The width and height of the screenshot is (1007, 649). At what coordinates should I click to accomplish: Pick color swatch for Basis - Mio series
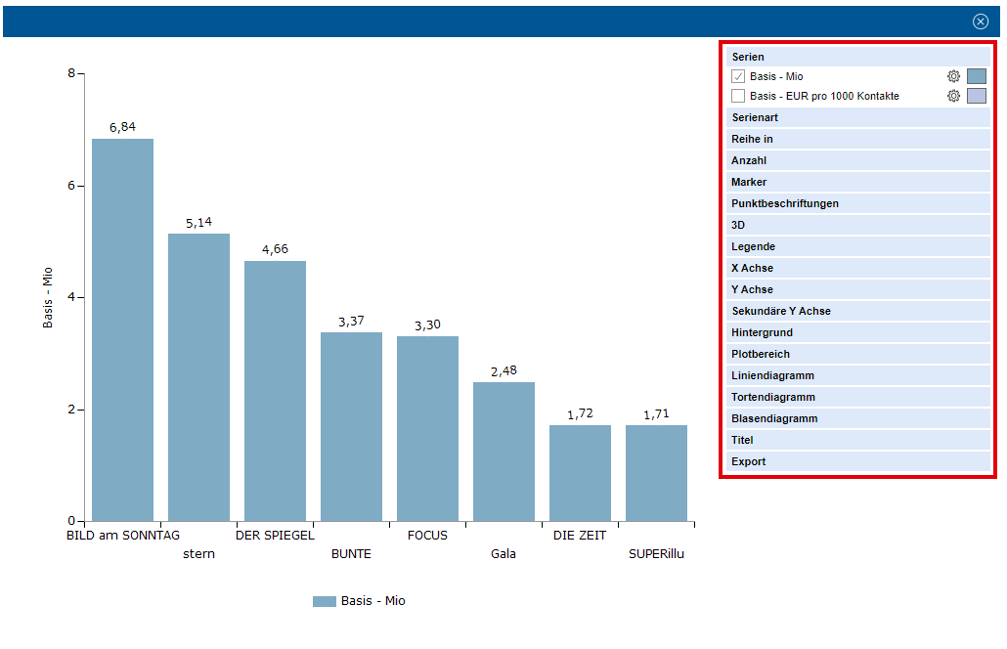pyautogui.click(x=976, y=76)
